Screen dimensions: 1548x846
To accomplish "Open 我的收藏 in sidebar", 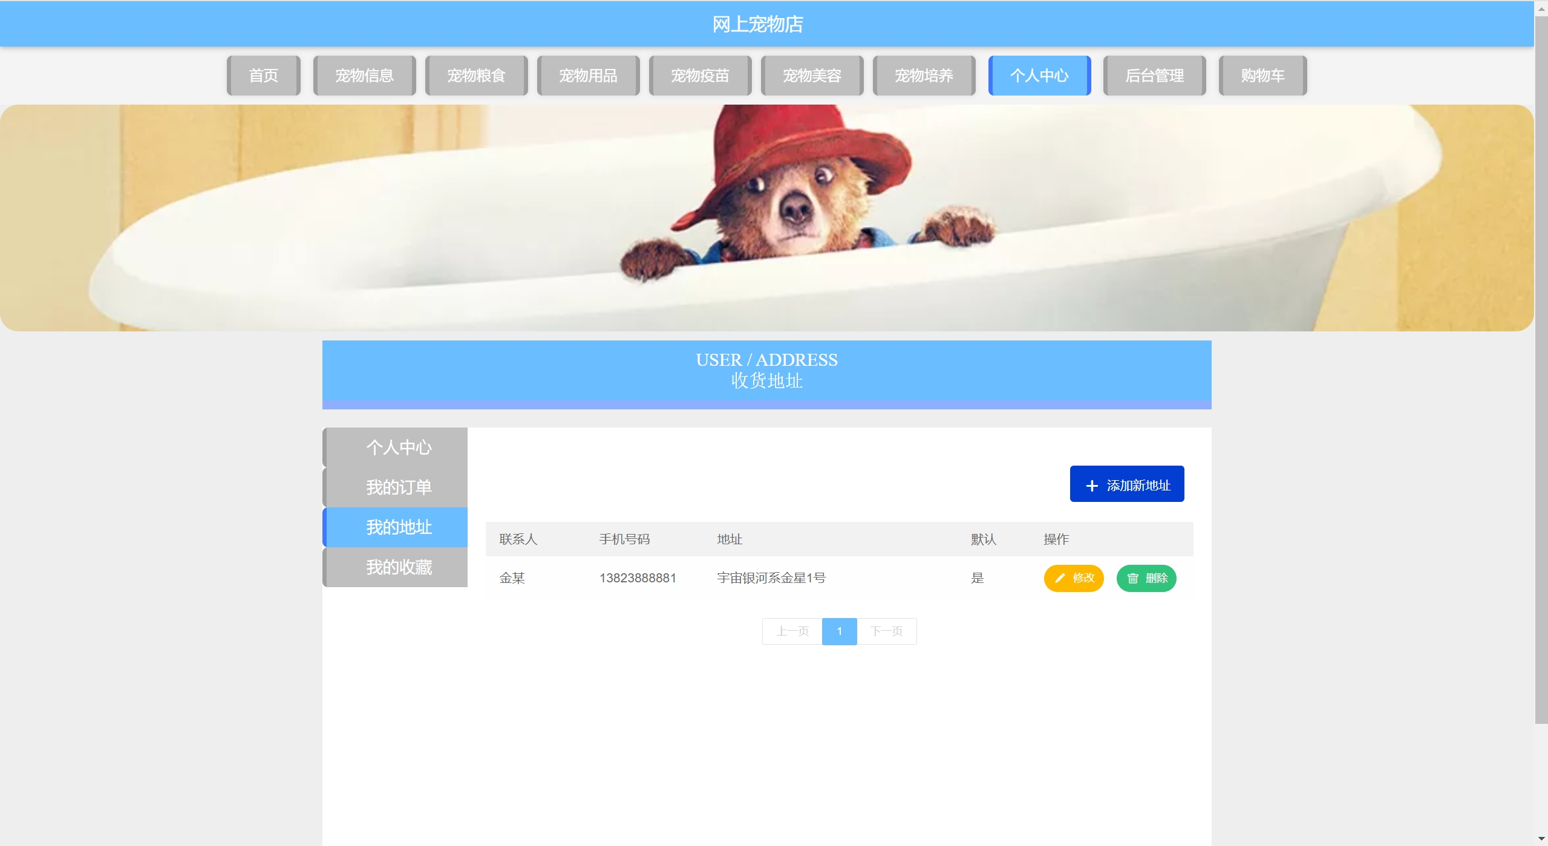I will (x=398, y=567).
